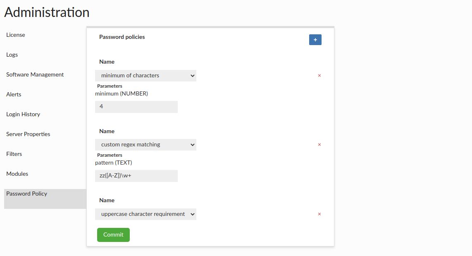Open the License section
The width and height of the screenshot is (472, 256).
[16, 35]
